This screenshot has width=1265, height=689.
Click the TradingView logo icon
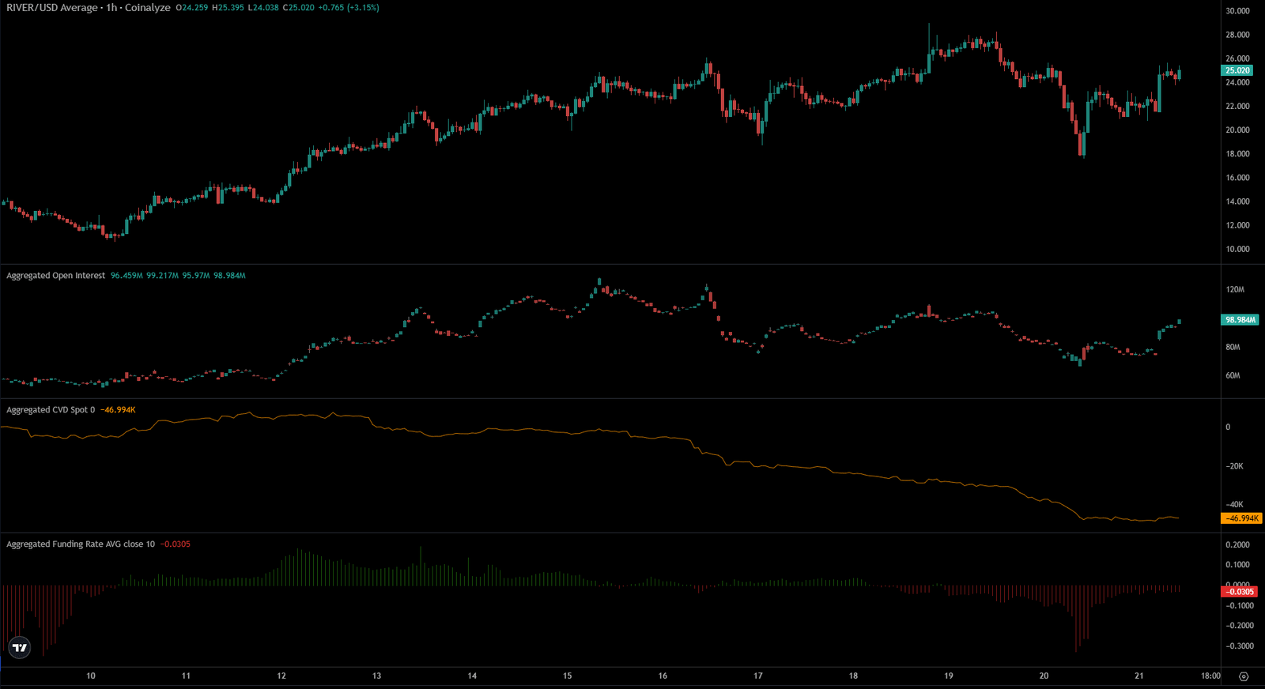point(20,648)
